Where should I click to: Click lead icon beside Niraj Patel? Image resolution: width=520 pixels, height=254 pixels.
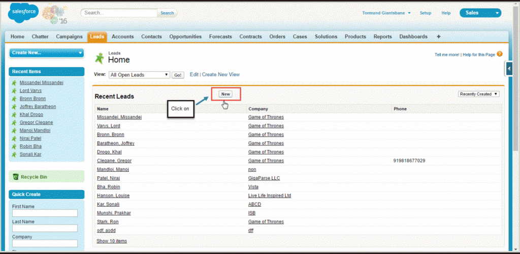click(x=14, y=139)
